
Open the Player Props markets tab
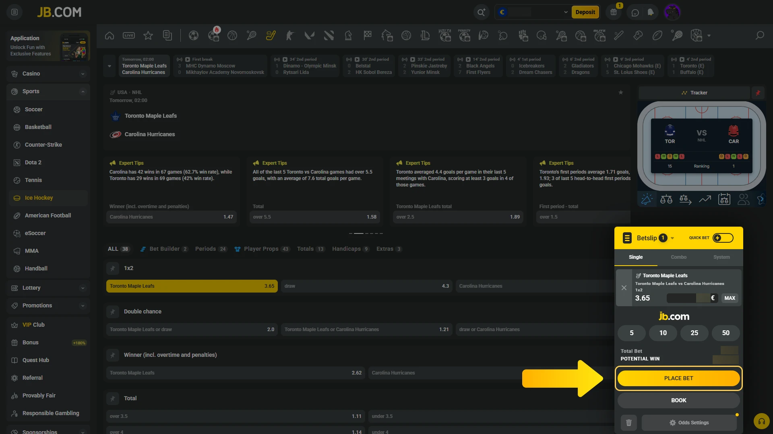[262, 249]
